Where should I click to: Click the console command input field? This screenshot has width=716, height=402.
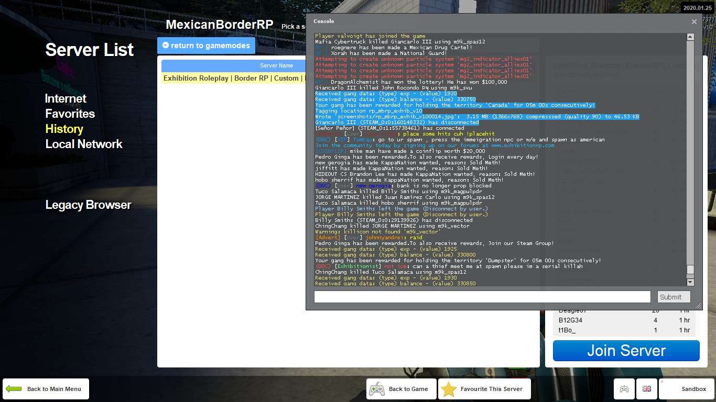[482, 297]
